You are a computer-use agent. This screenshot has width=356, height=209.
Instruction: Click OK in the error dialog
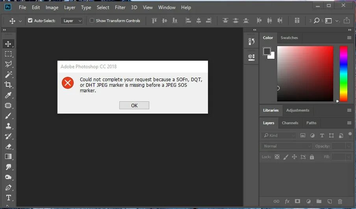[x=134, y=105]
